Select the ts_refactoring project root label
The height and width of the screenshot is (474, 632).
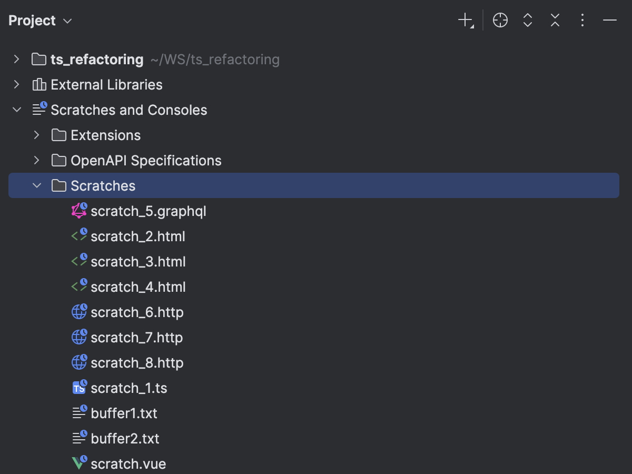click(x=97, y=60)
